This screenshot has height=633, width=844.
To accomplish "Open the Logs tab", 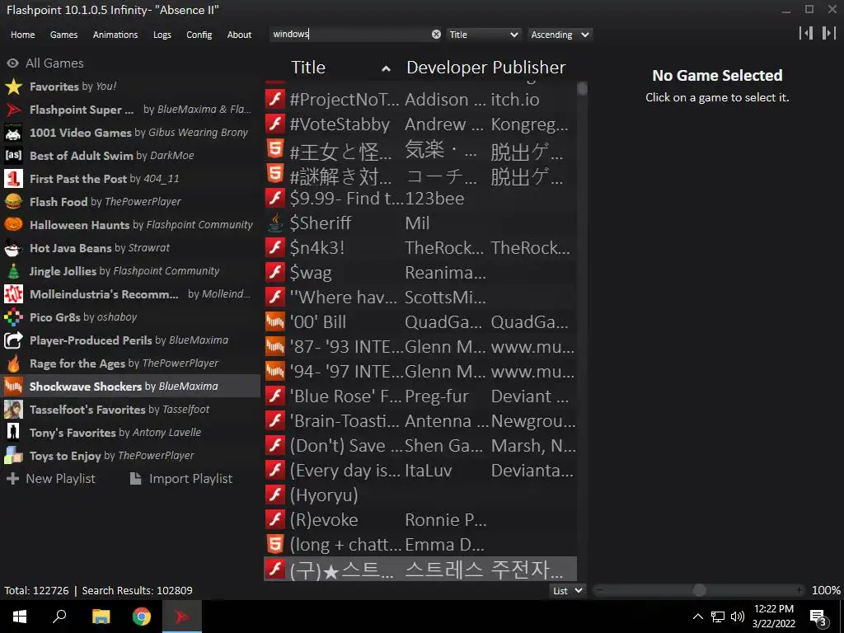I will coord(162,35).
